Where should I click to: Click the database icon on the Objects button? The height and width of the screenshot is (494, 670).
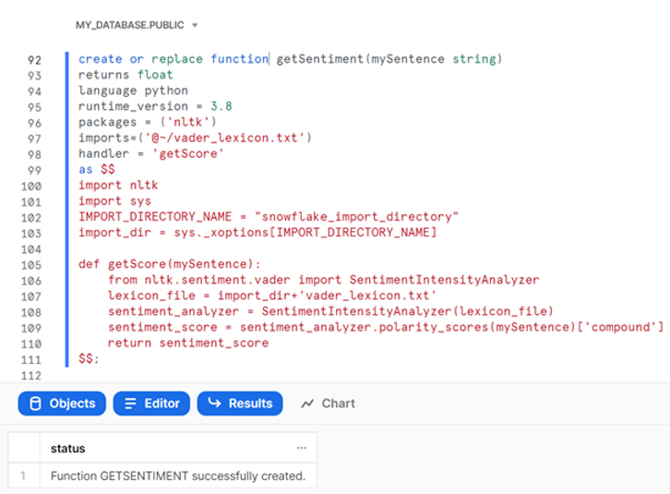point(36,404)
